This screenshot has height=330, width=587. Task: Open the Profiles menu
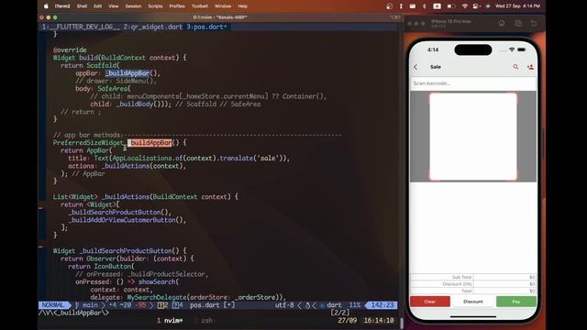(x=177, y=6)
